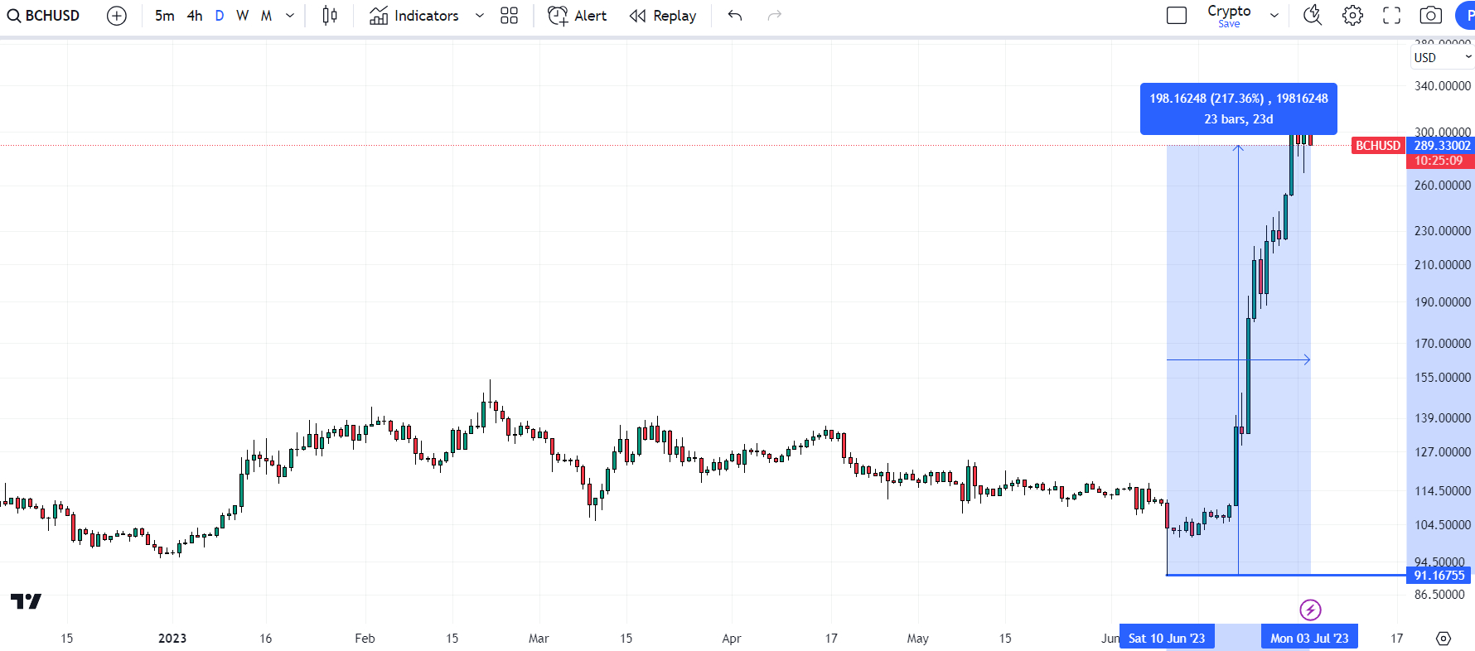The height and width of the screenshot is (651, 1475).
Task: Open the BCHUSD symbol search
Action: [44, 16]
